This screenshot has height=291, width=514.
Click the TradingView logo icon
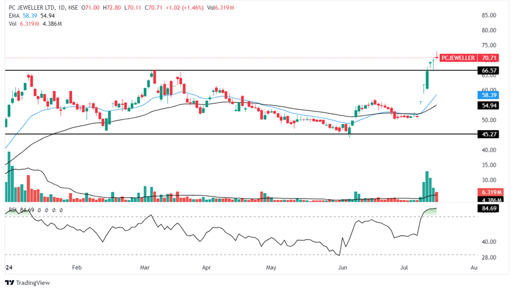pyautogui.click(x=9, y=282)
